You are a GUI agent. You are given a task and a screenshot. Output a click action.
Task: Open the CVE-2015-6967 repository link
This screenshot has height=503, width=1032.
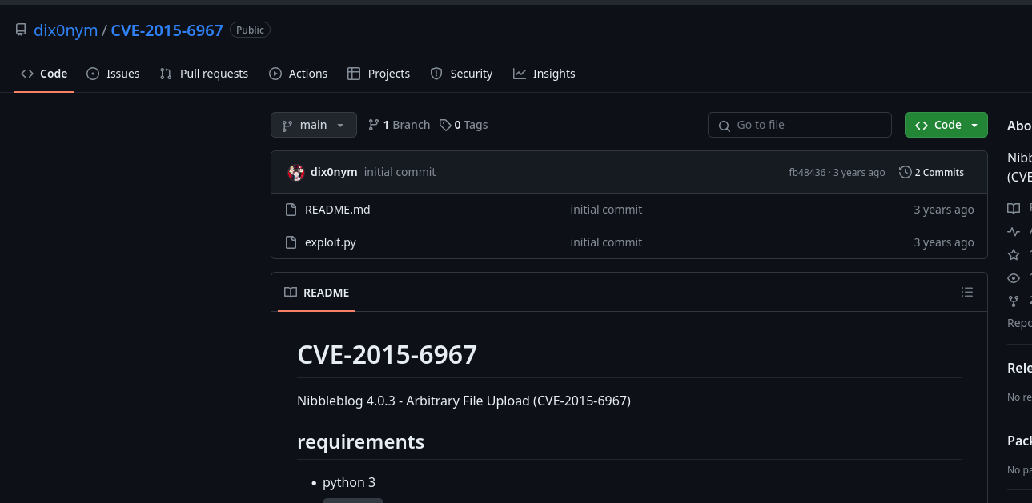coord(167,30)
